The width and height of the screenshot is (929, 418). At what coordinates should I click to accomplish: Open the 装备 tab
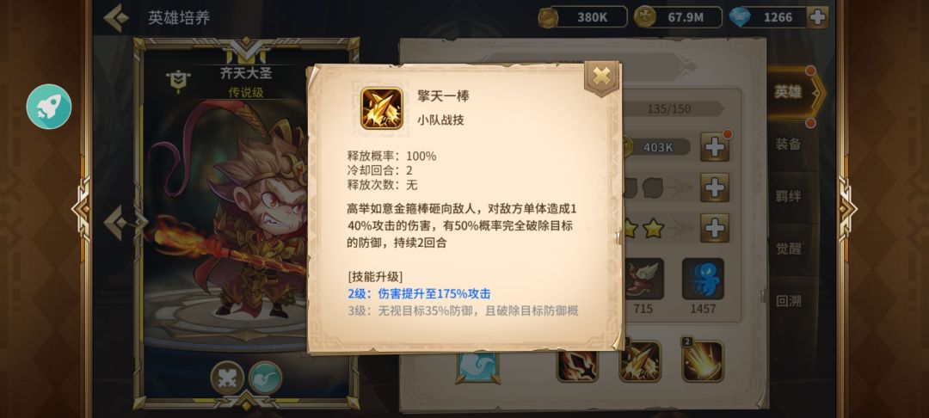(x=788, y=144)
